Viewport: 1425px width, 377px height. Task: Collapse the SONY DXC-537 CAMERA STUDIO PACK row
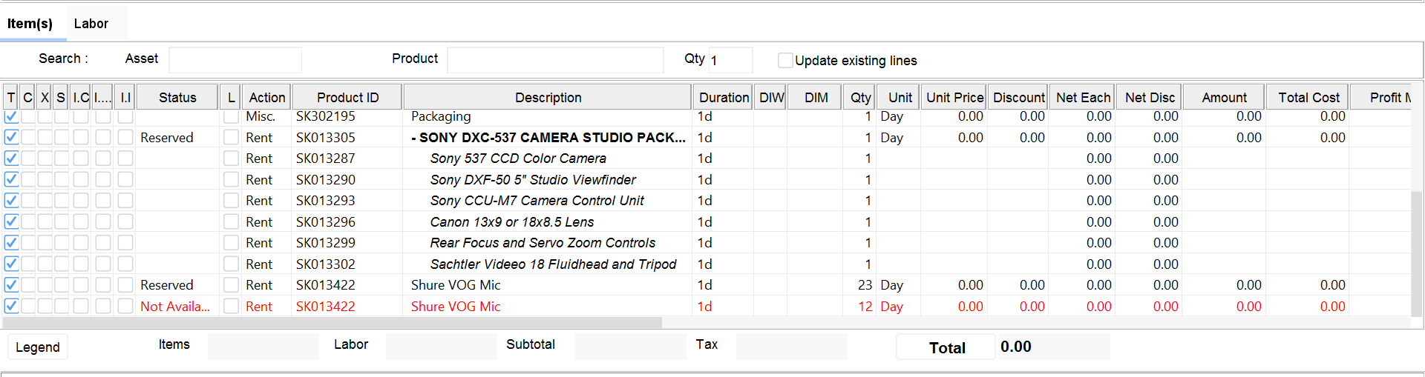[x=414, y=138]
